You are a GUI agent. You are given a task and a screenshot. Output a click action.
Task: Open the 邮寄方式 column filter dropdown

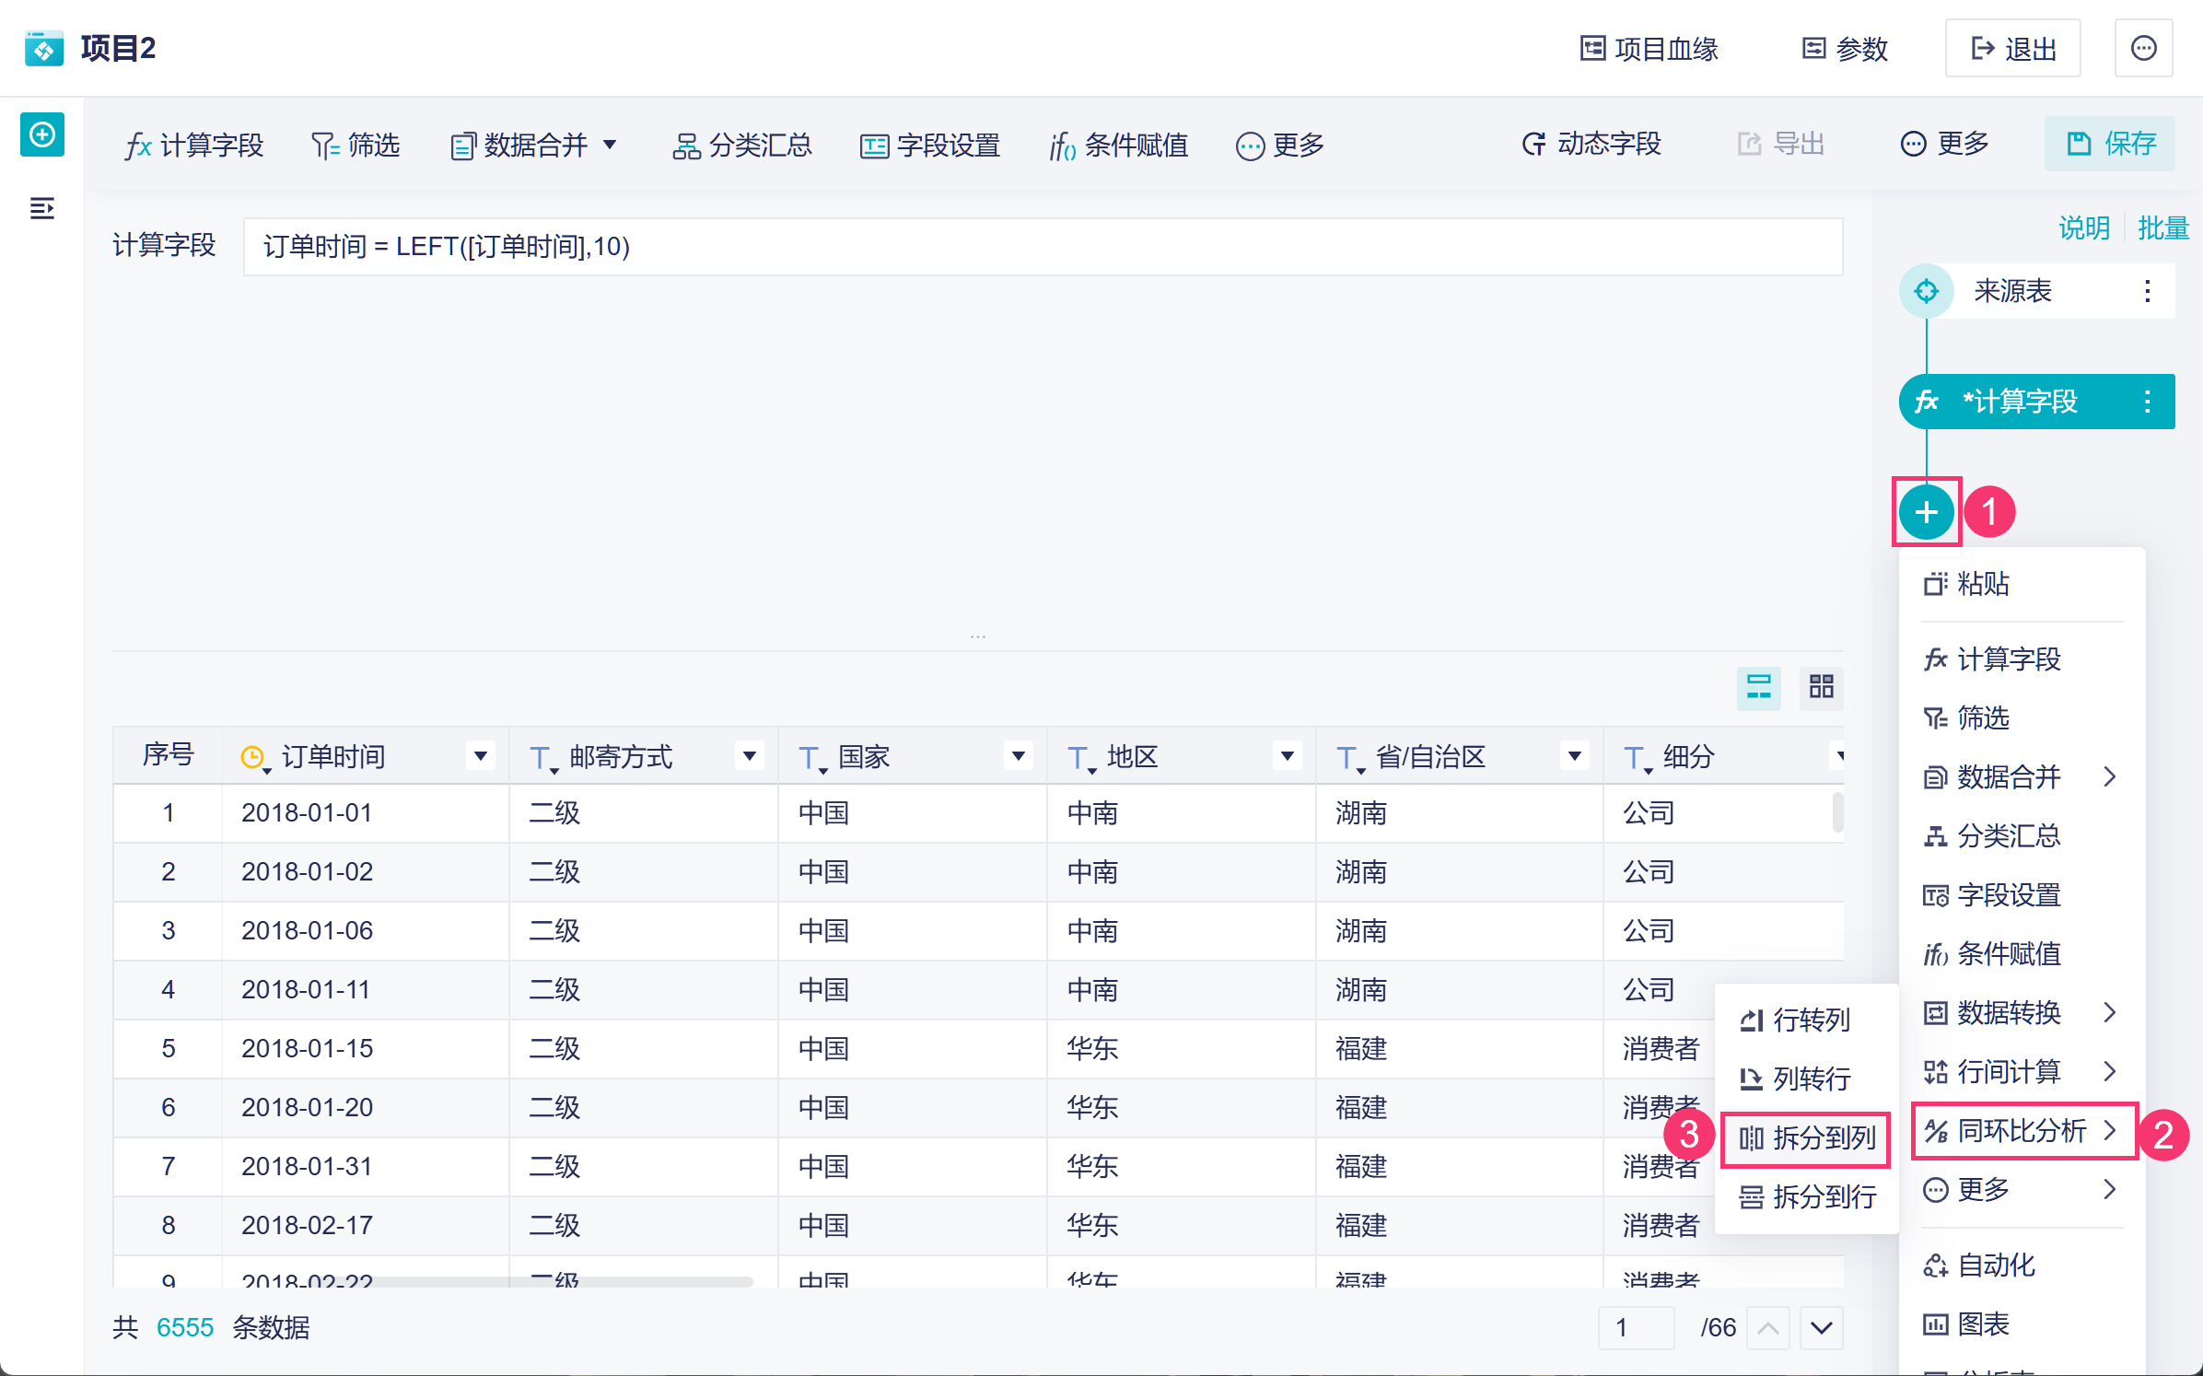pyautogui.click(x=749, y=757)
